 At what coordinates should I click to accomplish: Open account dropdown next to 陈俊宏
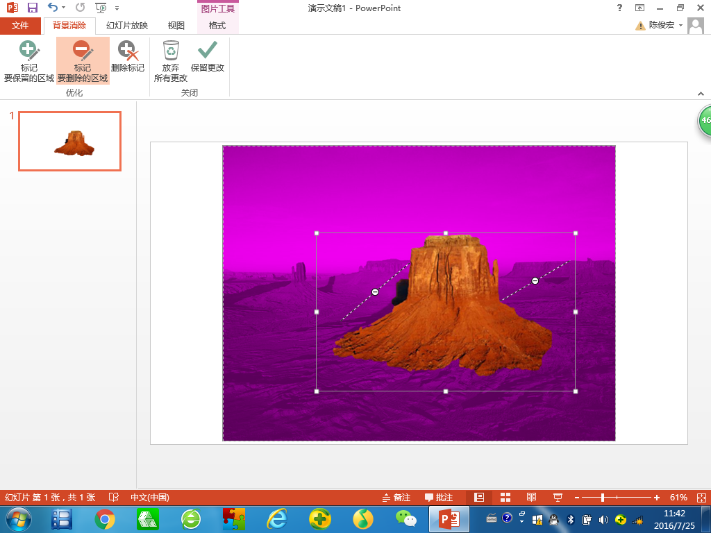click(680, 26)
